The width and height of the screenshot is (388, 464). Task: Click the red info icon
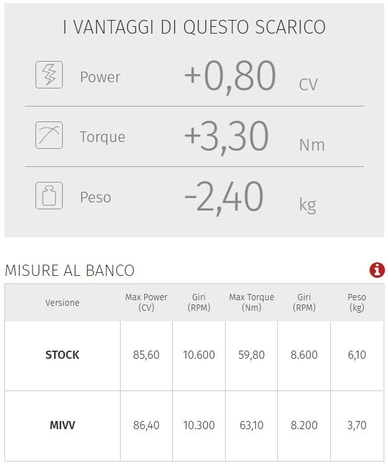pyautogui.click(x=377, y=270)
